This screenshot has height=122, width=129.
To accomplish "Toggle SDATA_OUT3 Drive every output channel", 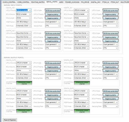I will tap(82, 111).
